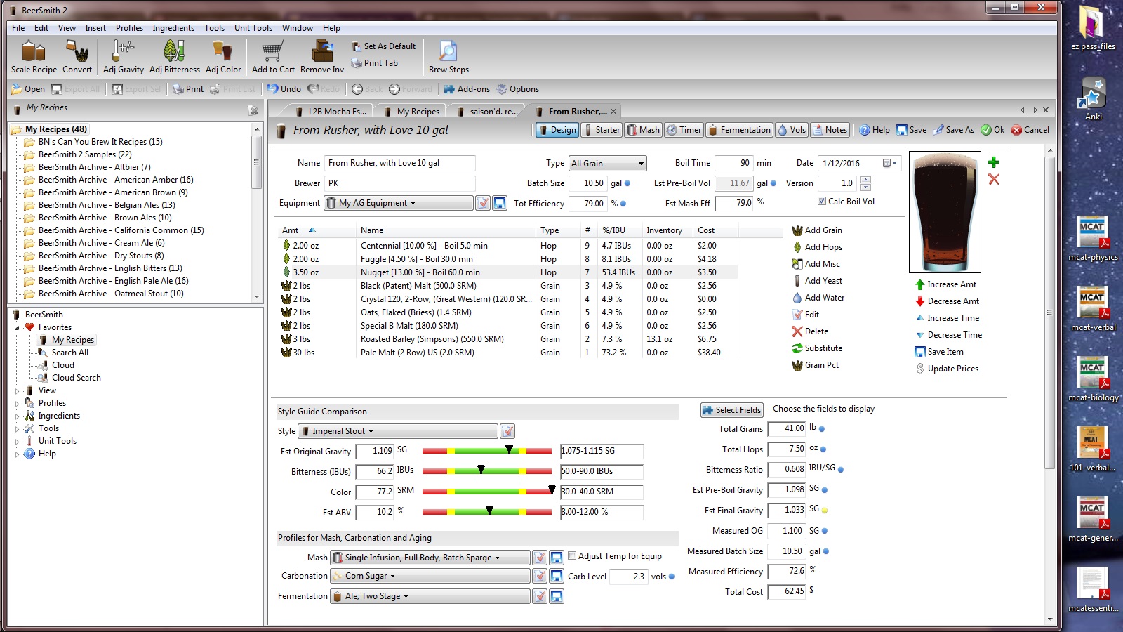The width and height of the screenshot is (1123, 632).
Task: Click the Remove Inv icon
Action: [x=321, y=51]
